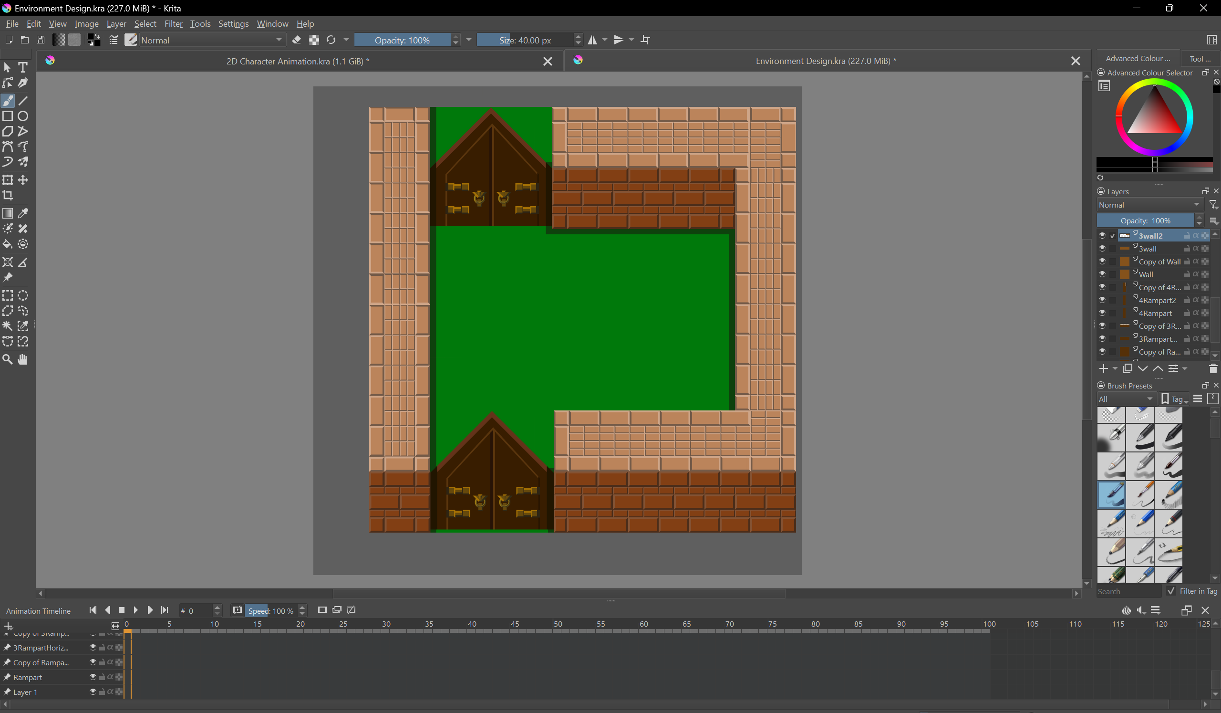
Task: Hide the 3wall layer
Action: point(1102,249)
